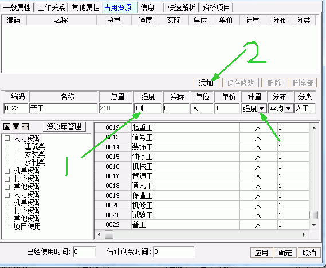Click the 添加 button

pyautogui.click(x=206, y=83)
